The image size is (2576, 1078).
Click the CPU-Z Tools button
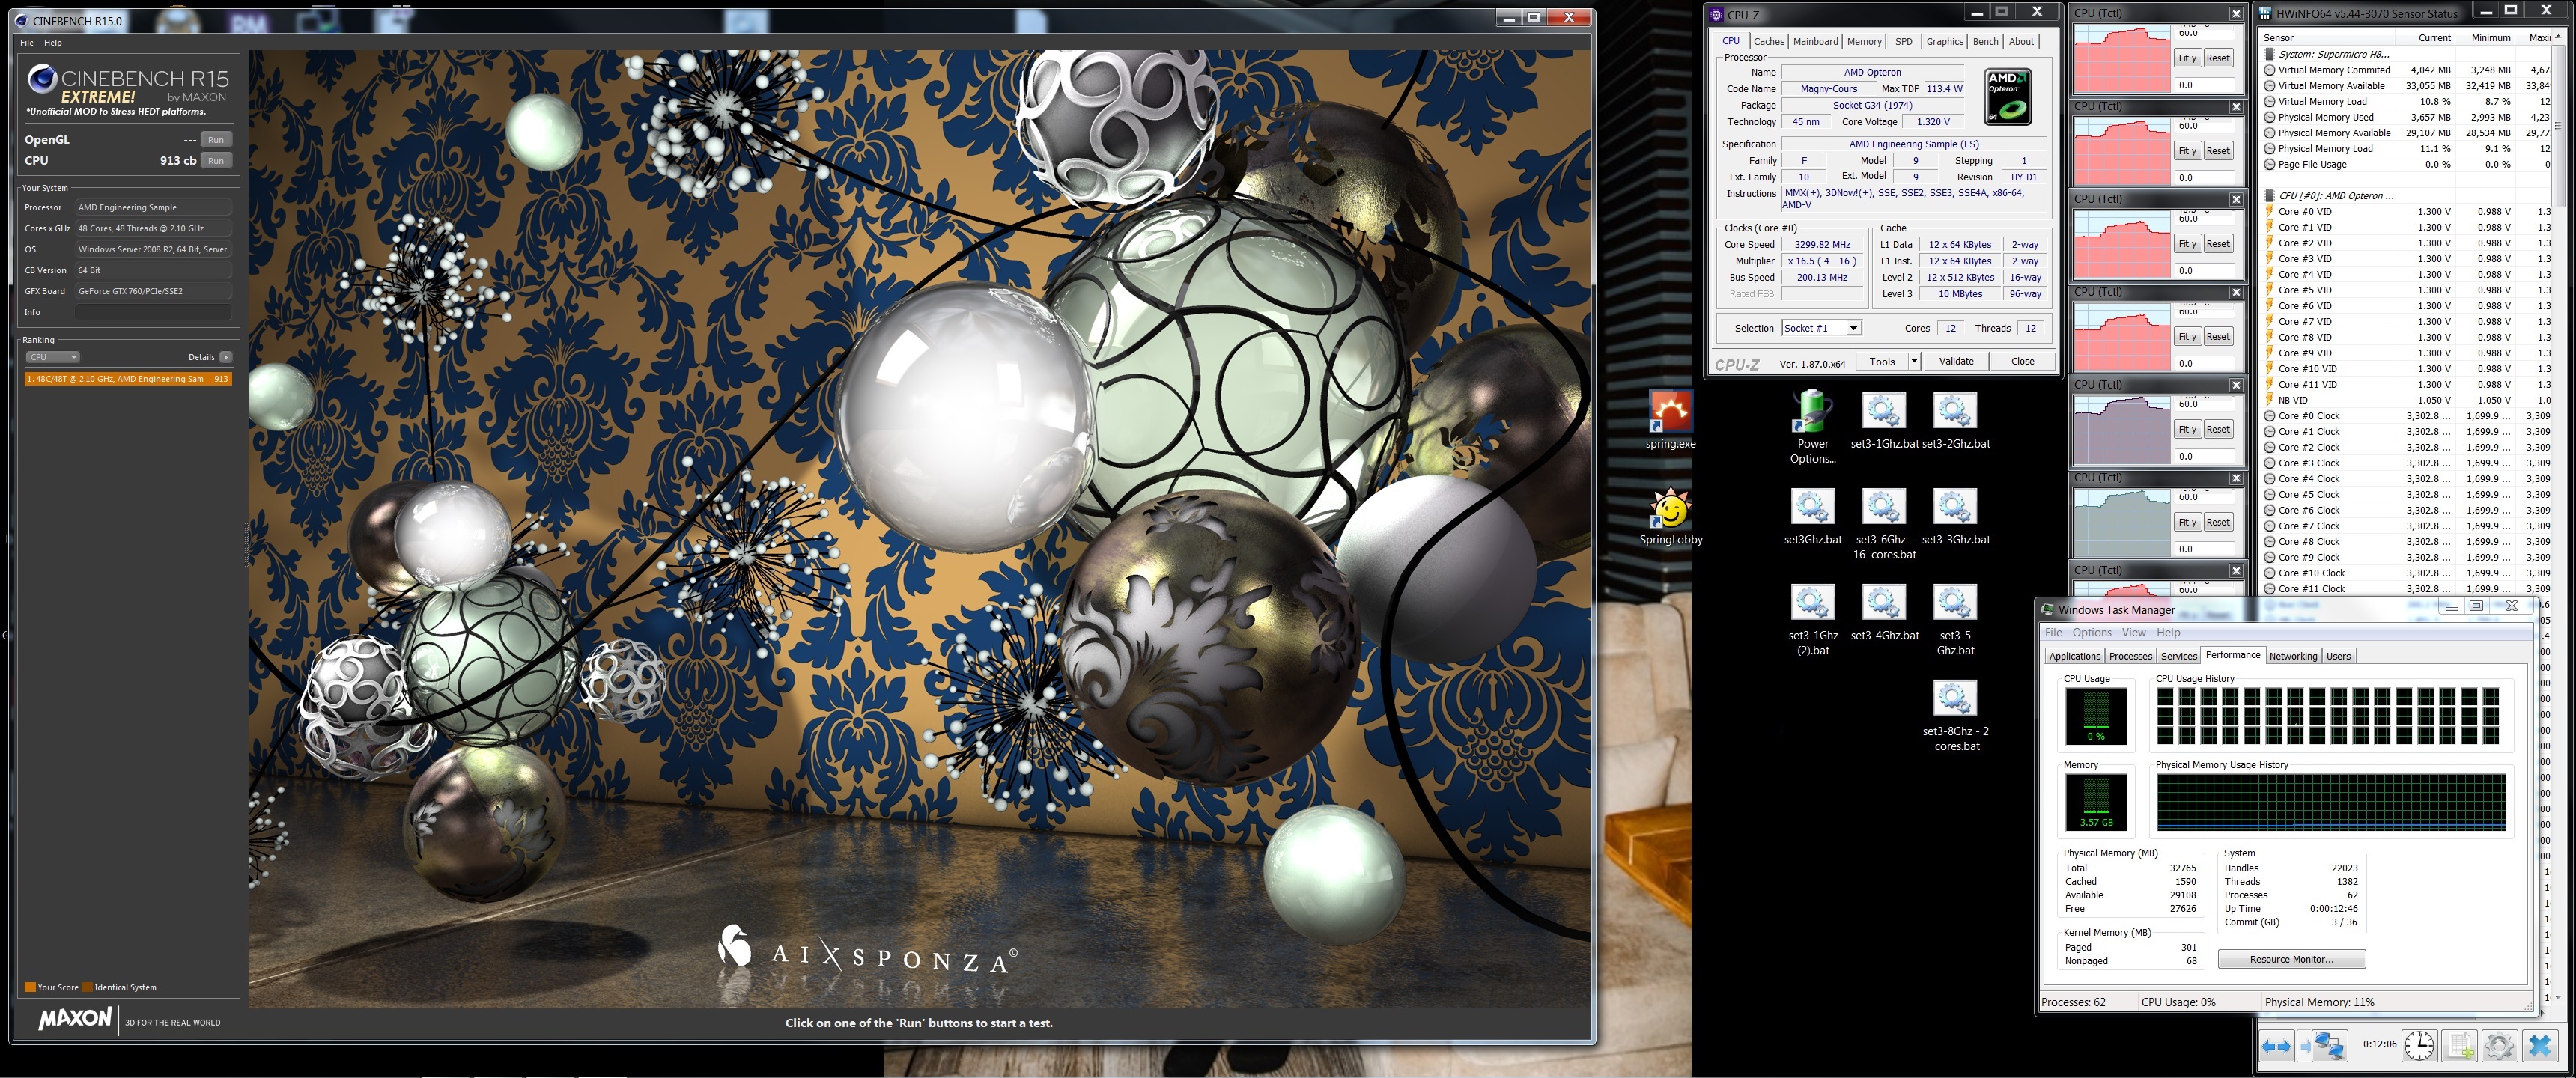tap(1882, 361)
